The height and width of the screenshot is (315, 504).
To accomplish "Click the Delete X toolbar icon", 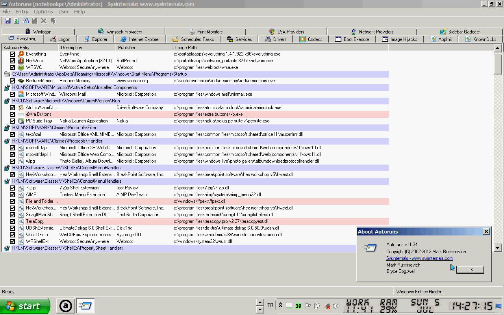I will (x=44, y=20).
